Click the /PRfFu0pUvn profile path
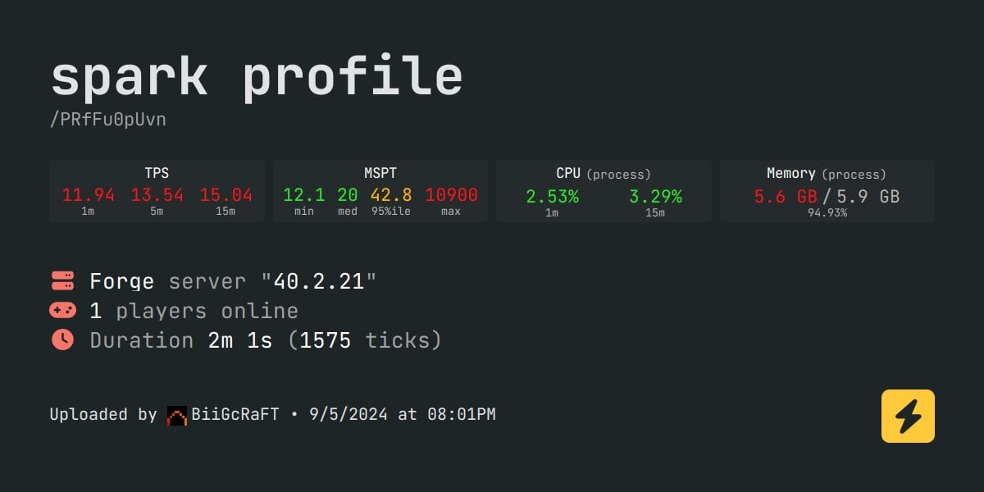984x492 pixels. [x=108, y=120]
